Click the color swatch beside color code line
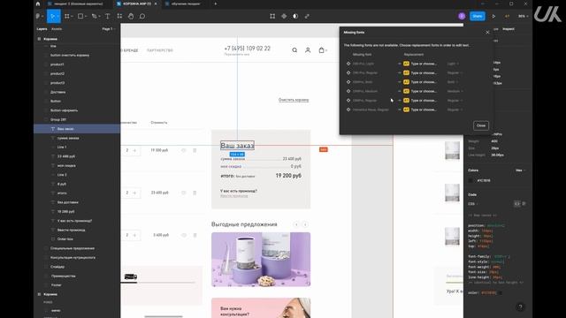566x318 pixels. (500, 292)
